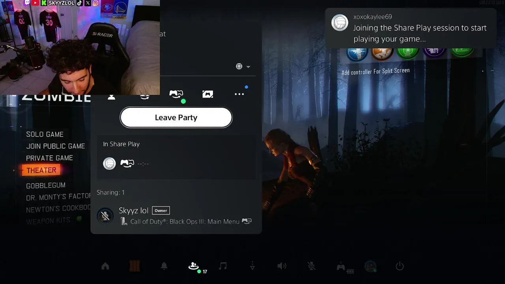Open the Notifications bell icon
The width and height of the screenshot is (505, 284).
tap(164, 266)
